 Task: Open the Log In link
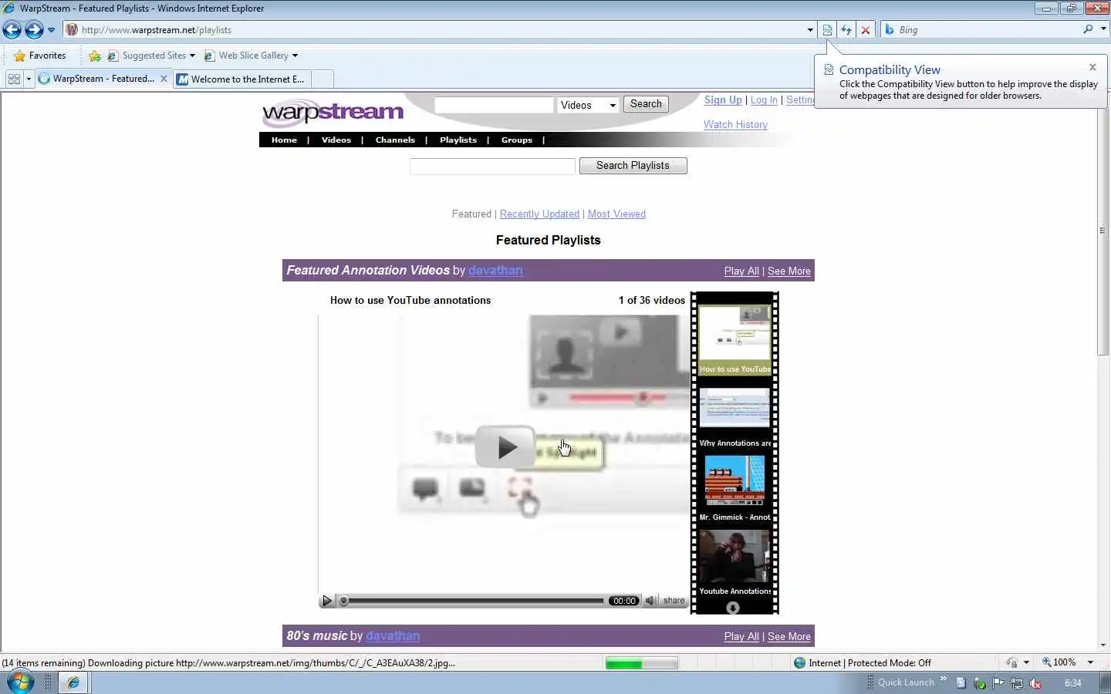[764, 100]
